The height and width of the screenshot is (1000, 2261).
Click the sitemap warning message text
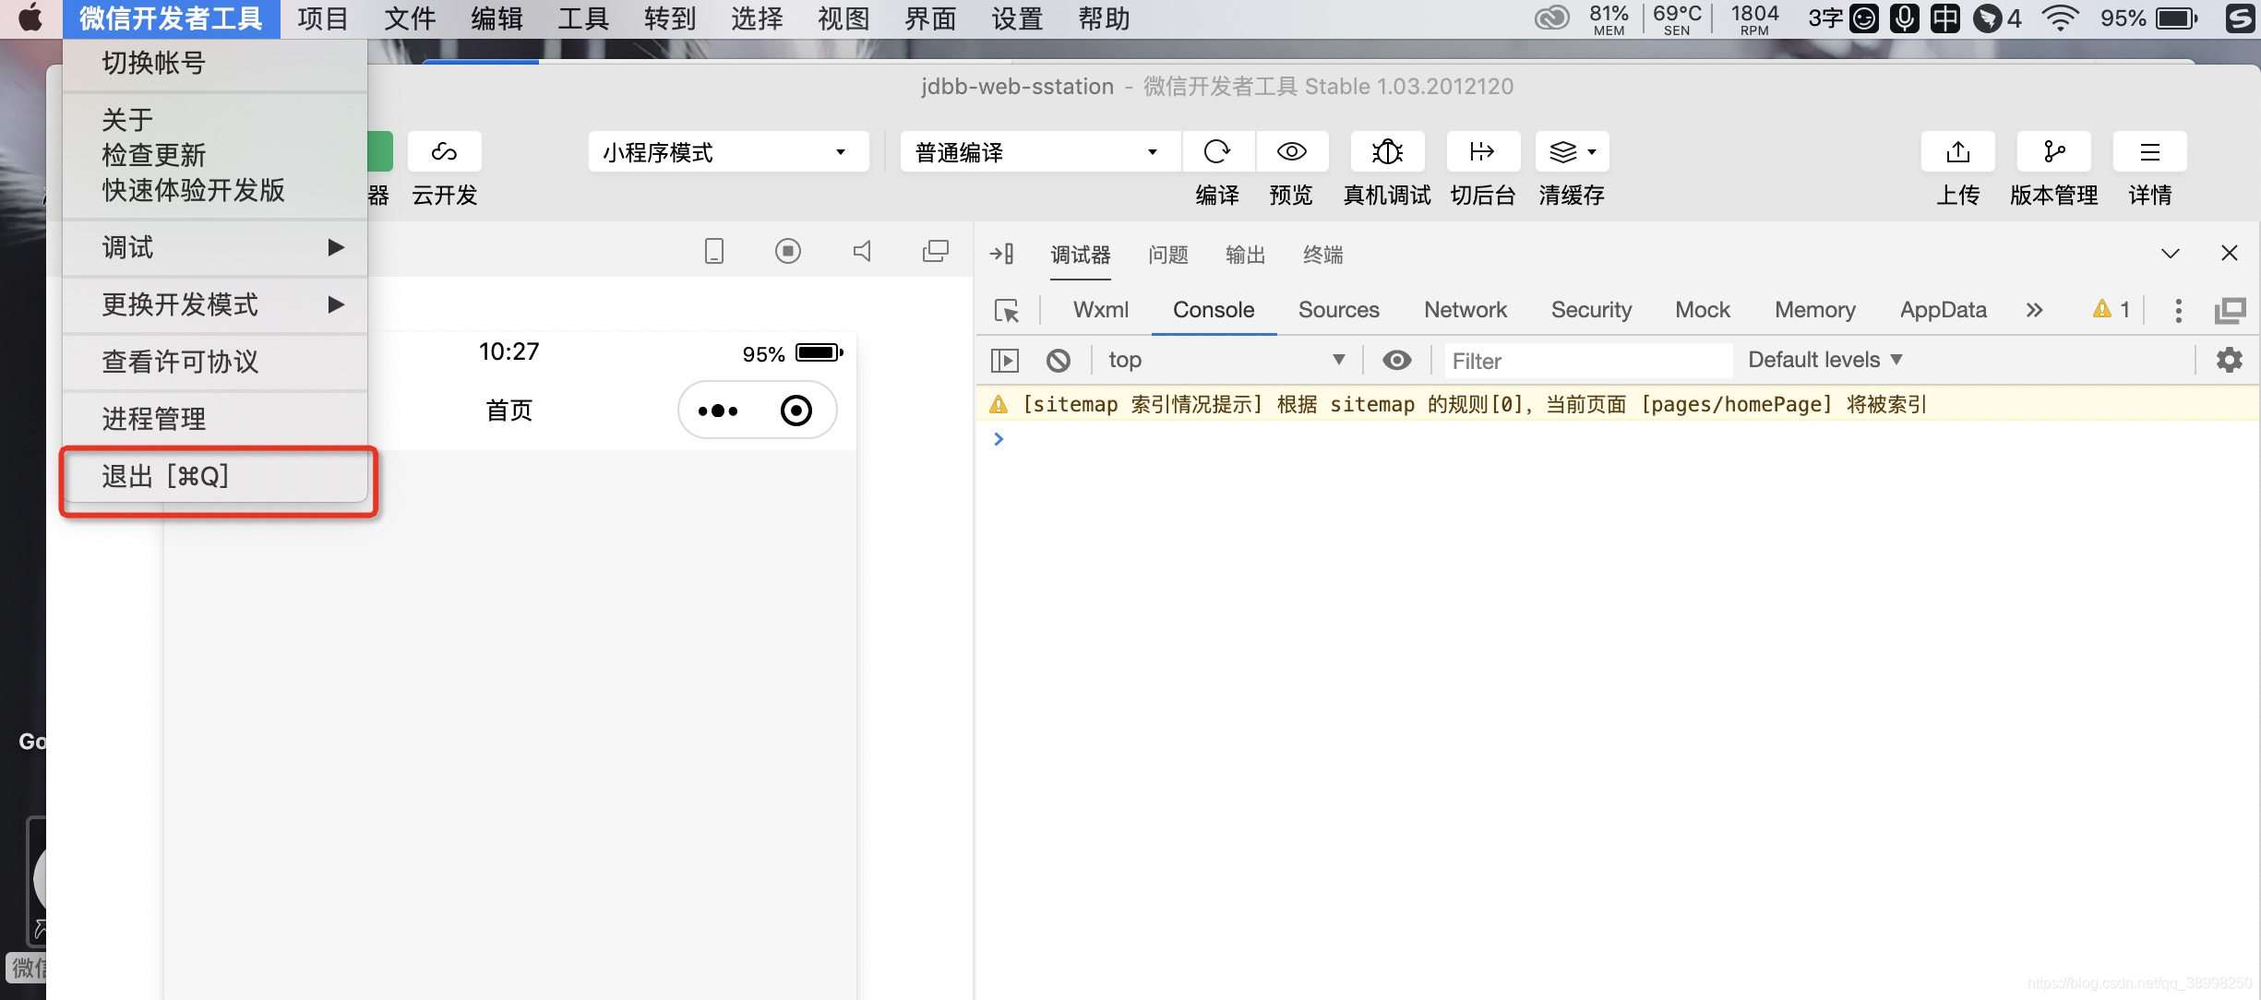pos(1474,404)
